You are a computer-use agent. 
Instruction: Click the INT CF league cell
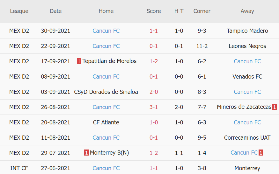[x=19, y=168]
